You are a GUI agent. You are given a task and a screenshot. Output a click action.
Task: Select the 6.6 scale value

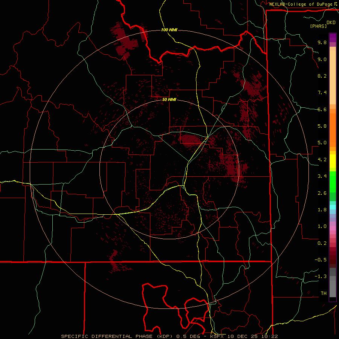click(322, 109)
